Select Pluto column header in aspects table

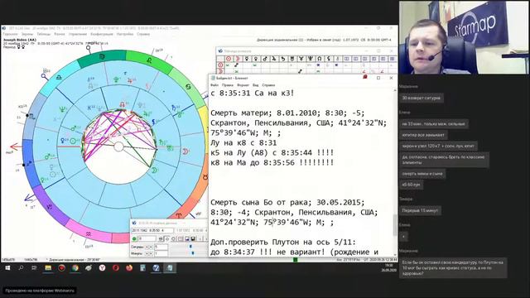[310, 59]
